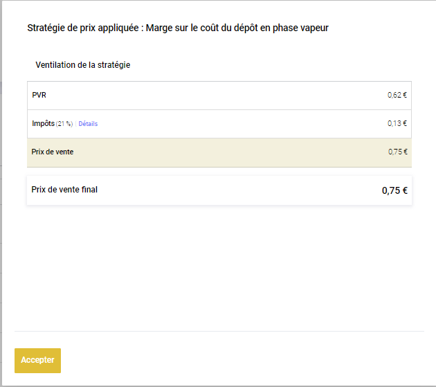Click the middle of the final price card
436x387 pixels.
(x=219, y=190)
